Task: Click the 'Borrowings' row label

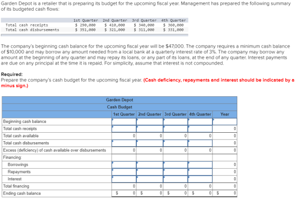Action: pos(18,165)
